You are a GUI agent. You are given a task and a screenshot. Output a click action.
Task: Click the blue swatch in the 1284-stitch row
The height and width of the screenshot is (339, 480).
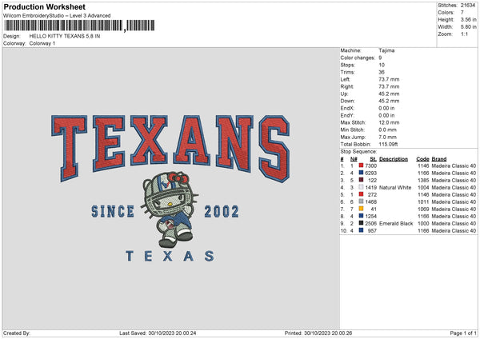pos(362,216)
